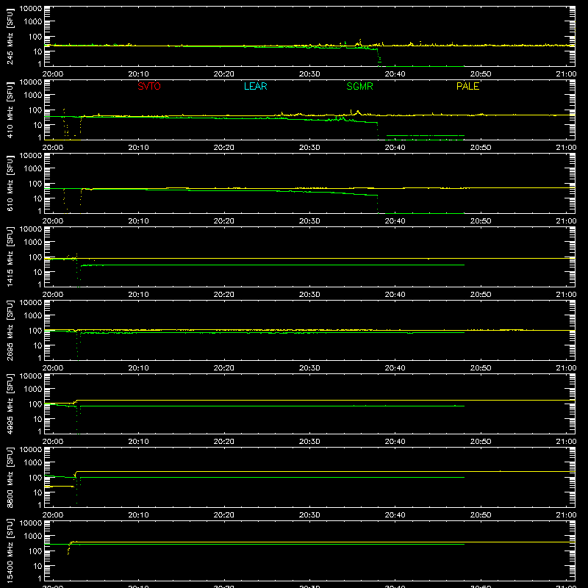The image size is (588, 588).
Task: Select the '4995 MHz [SFU]' axis title
Action: tap(10, 404)
